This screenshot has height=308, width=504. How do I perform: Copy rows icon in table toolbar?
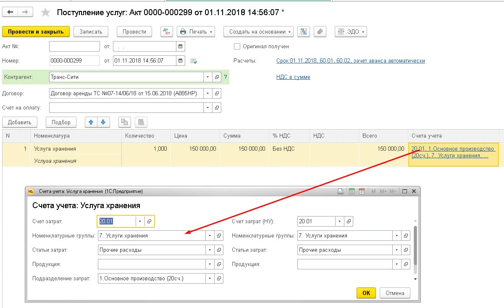point(124,122)
